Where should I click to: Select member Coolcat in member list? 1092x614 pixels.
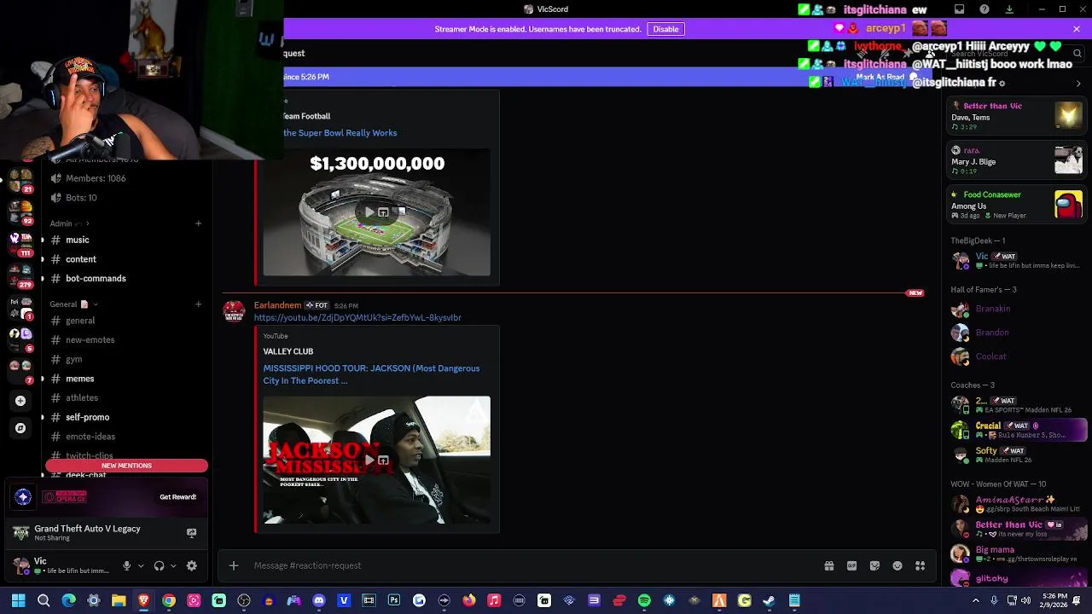coord(1015,356)
